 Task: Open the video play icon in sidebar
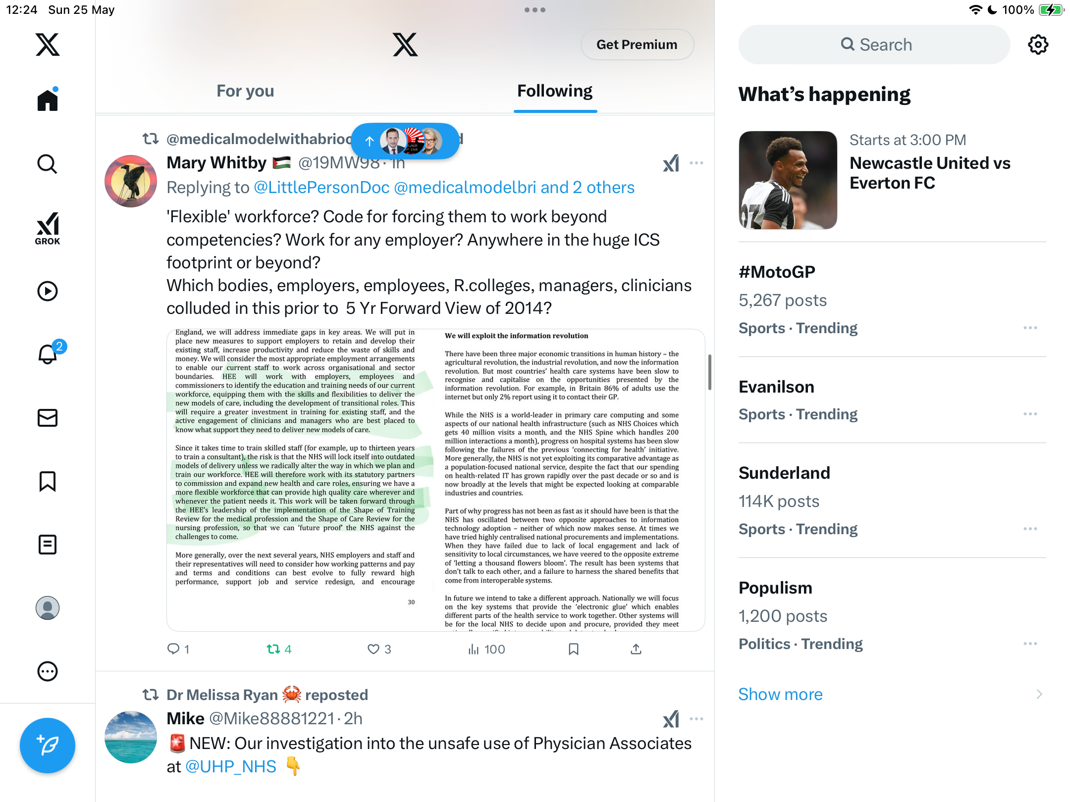[x=48, y=291]
